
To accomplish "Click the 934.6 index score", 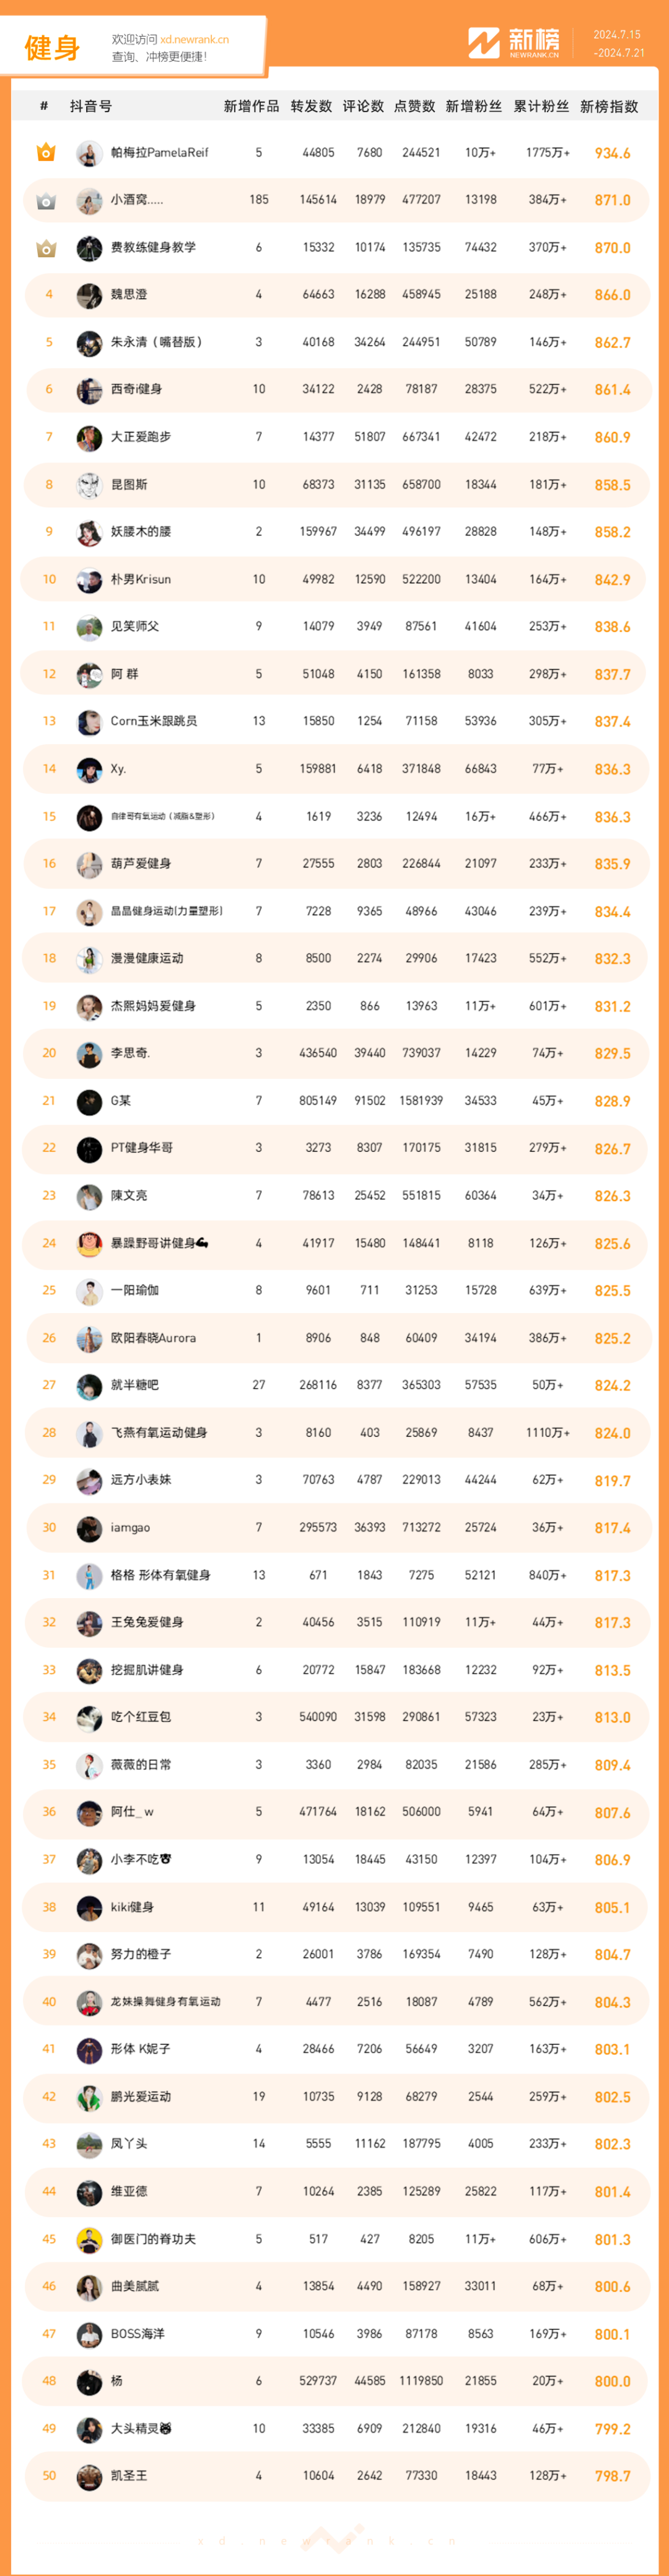I will pos(612,153).
